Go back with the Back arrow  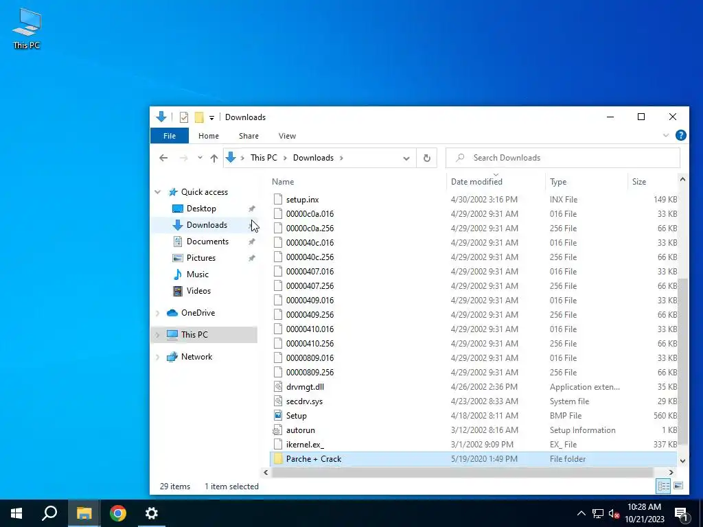[x=163, y=158]
